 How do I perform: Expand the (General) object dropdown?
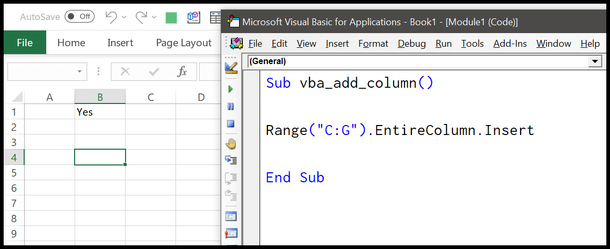click(595, 61)
